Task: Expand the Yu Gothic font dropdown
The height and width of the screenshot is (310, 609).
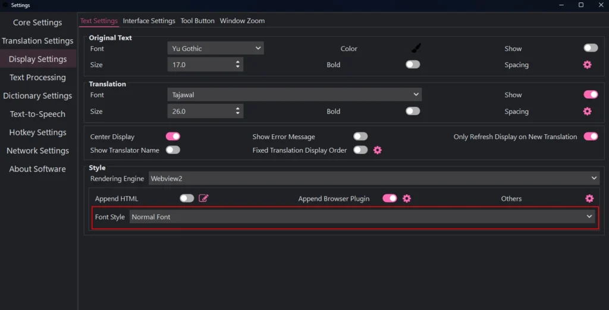Action: (215, 49)
